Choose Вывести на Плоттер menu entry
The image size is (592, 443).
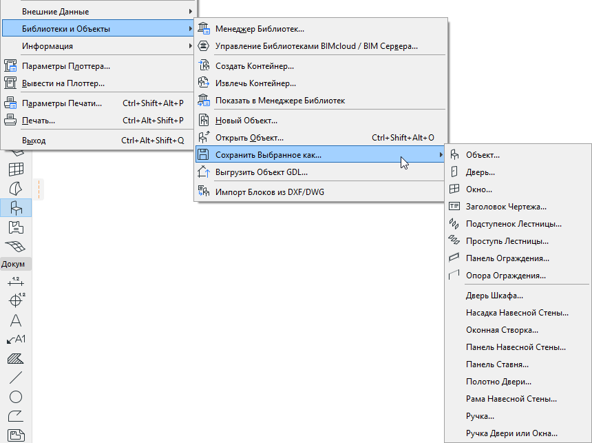point(98,83)
